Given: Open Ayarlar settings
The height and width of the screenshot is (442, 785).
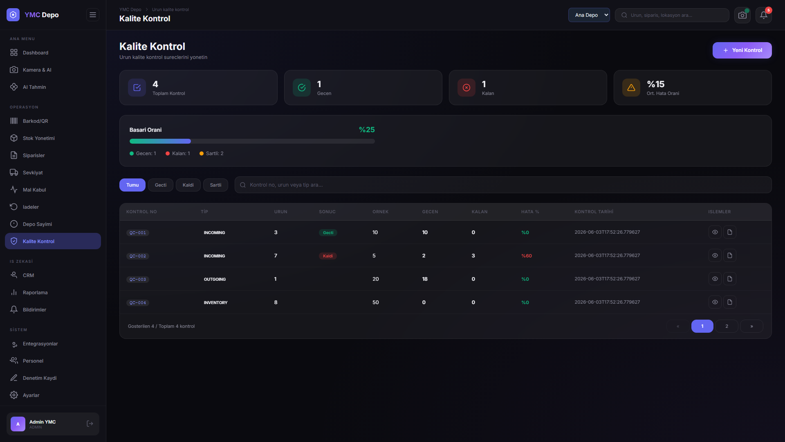Looking at the screenshot, I should coord(53,395).
